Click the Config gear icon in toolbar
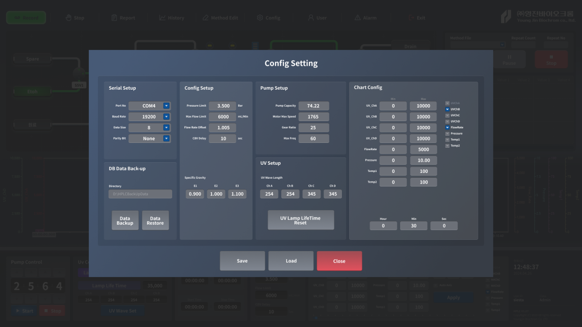The image size is (582, 327). pyautogui.click(x=260, y=18)
